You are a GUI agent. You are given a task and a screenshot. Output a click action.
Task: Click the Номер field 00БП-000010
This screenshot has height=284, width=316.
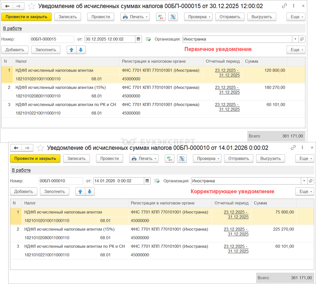coord(61,181)
